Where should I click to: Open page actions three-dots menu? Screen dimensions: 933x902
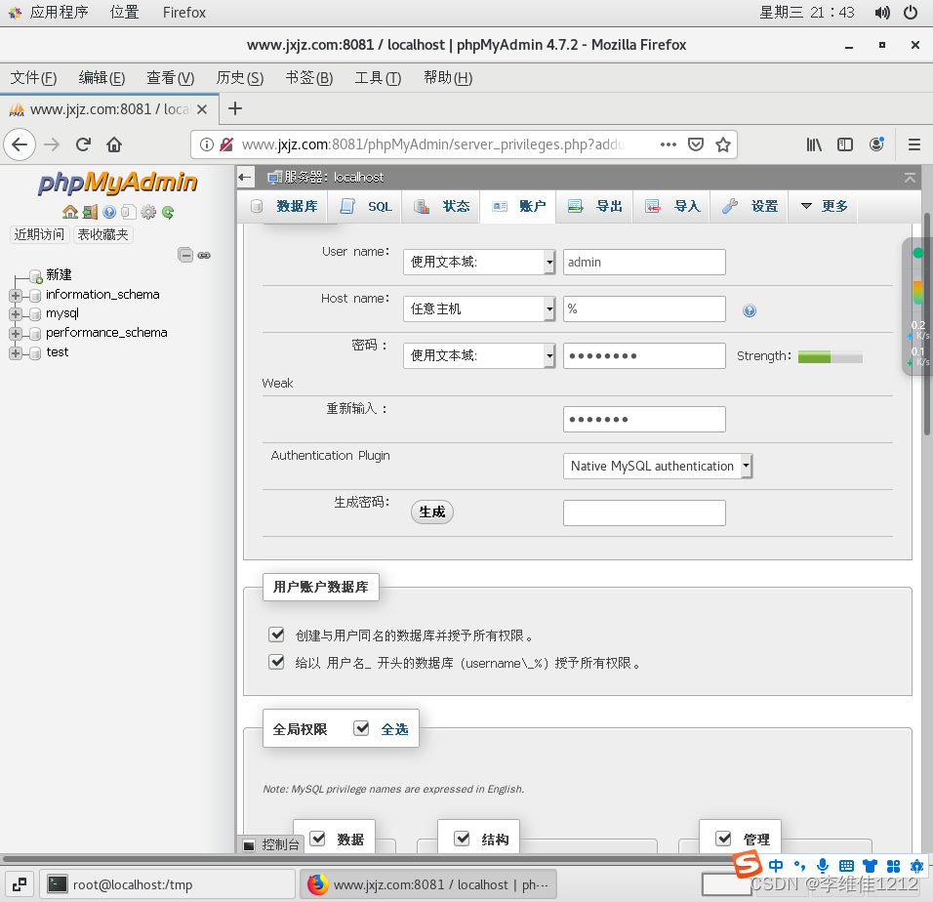pos(669,144)
